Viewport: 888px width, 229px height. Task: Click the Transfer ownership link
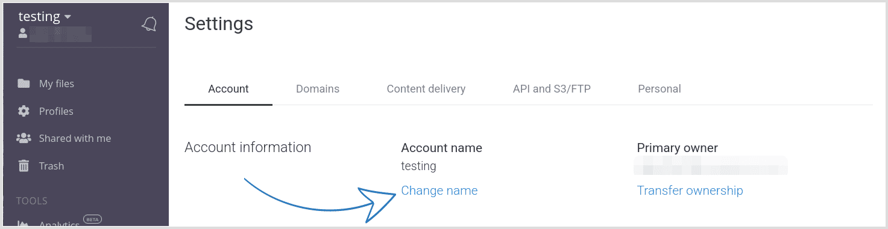point(690,191)
